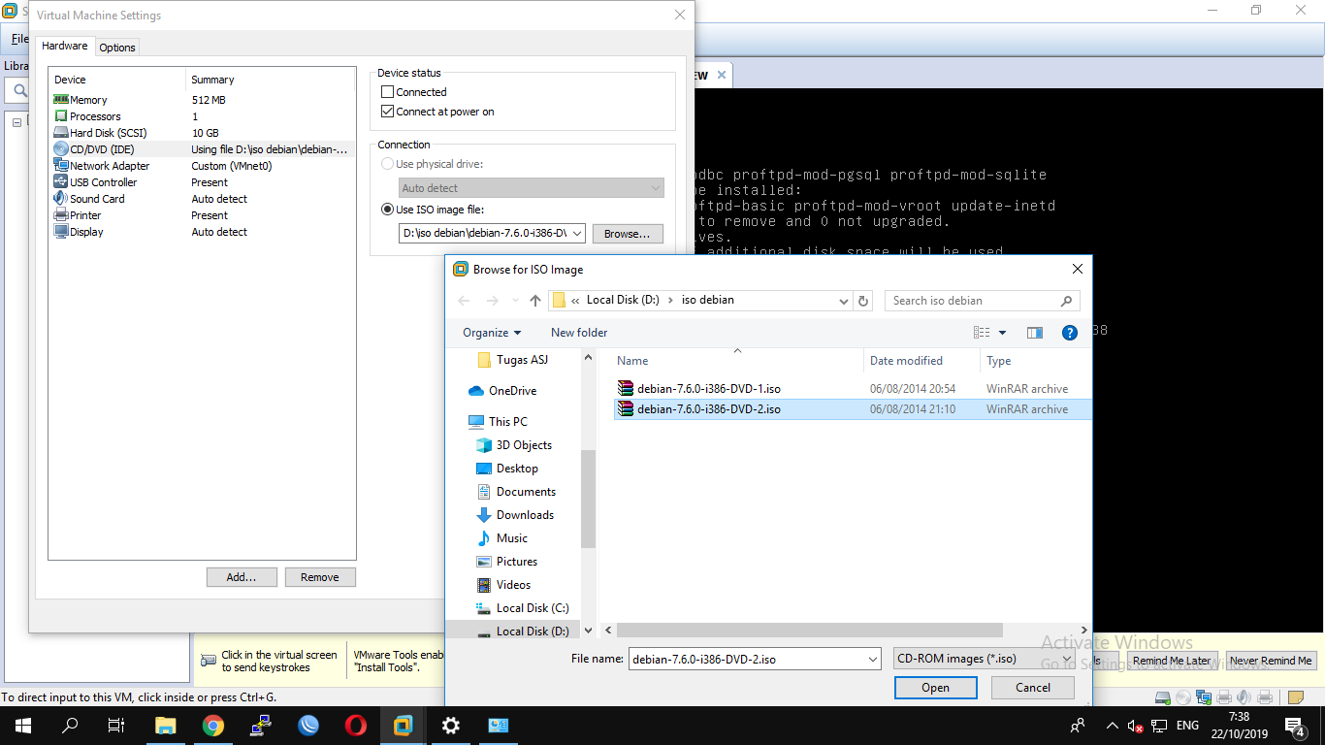Click the Remove device button
This screenshot has height=745, width=1325.
pyautogui.click(x=320, y=577)
